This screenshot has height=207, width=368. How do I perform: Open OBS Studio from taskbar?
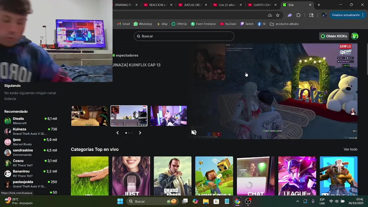click(x=248, y=201)
